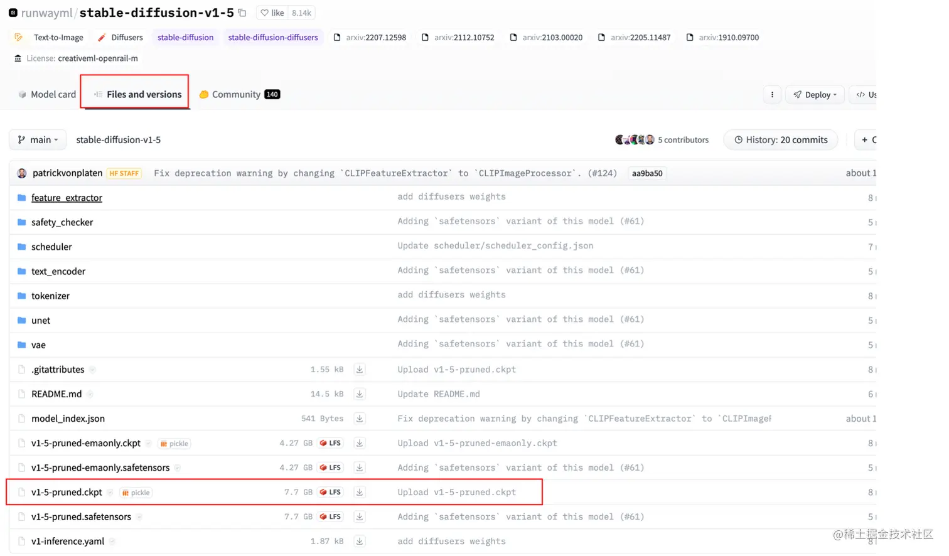
Task: Open commit message 'Update scheduler/scheduler_config.json'
Action: [x=495, y=246]
